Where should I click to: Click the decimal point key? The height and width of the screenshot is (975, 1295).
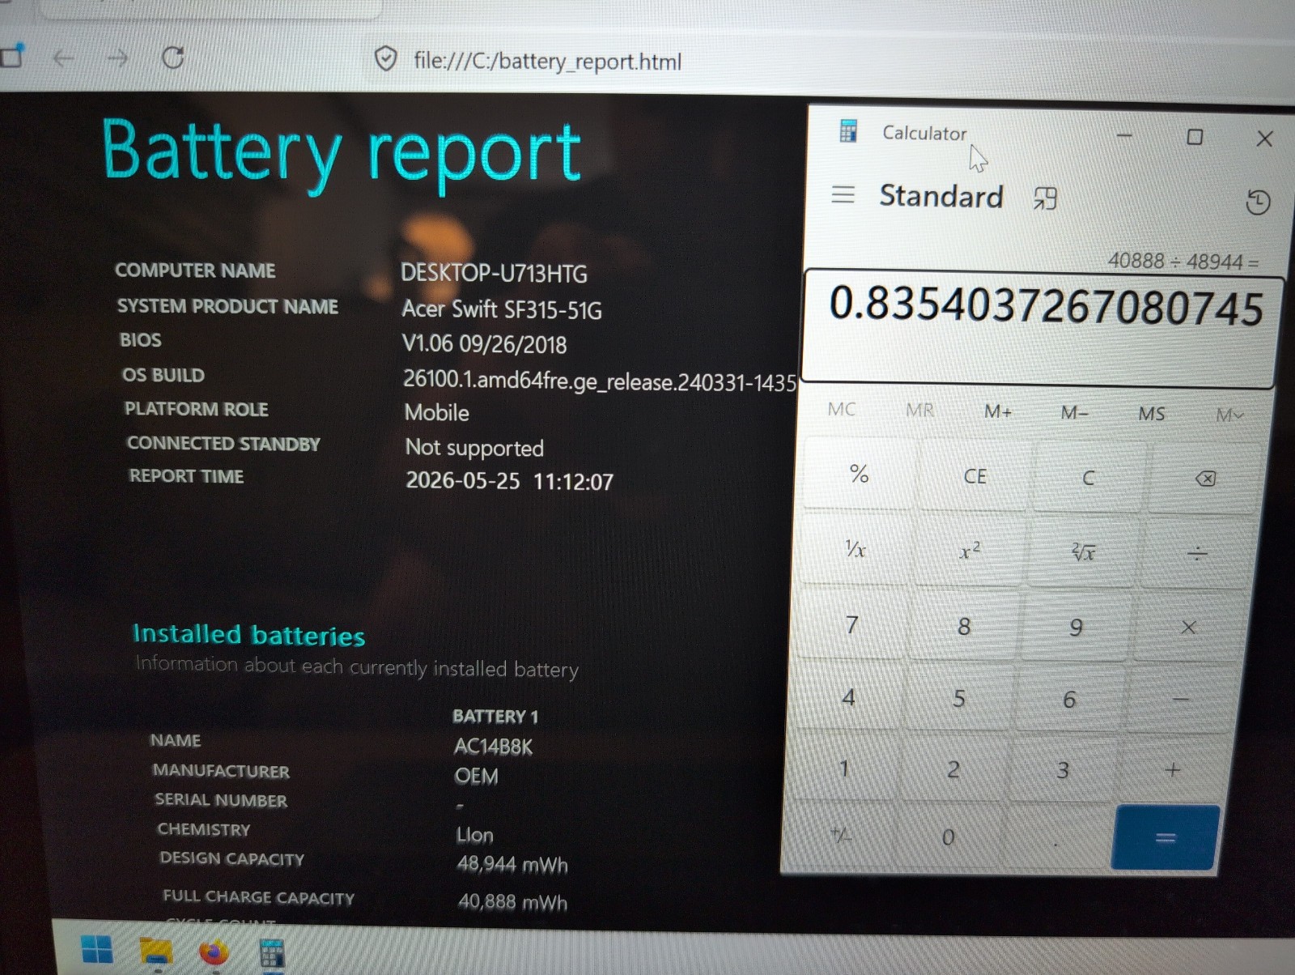pyautogui.click(x=1056, y=842)
